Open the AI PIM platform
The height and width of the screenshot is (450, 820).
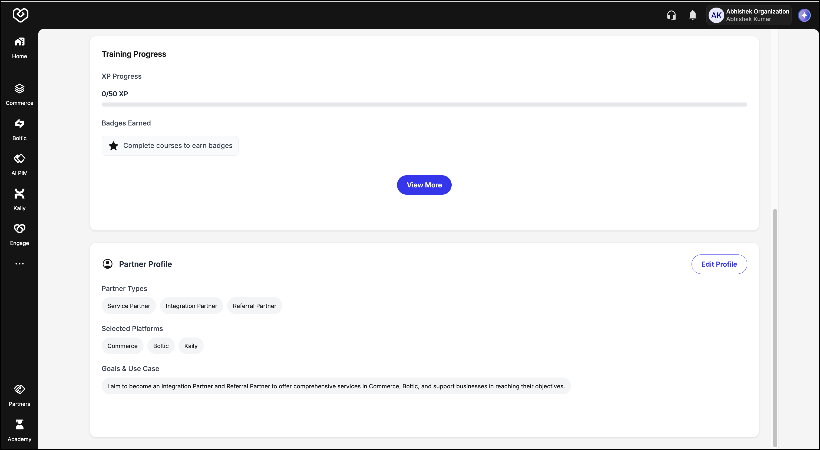(x=19, y=164)
